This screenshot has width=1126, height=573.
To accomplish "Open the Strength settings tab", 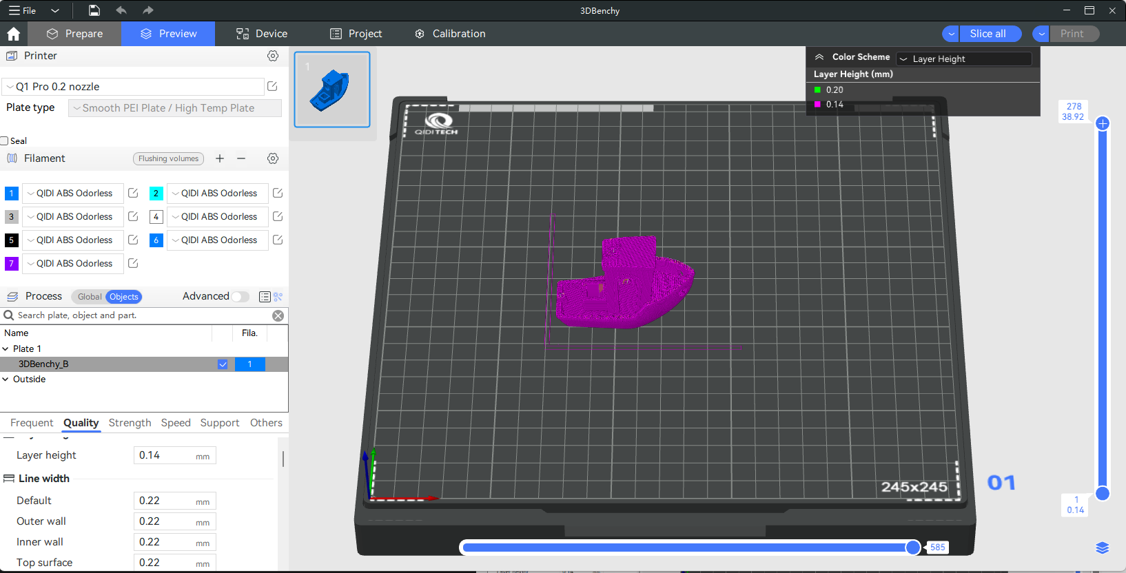I will pos(130,423).
